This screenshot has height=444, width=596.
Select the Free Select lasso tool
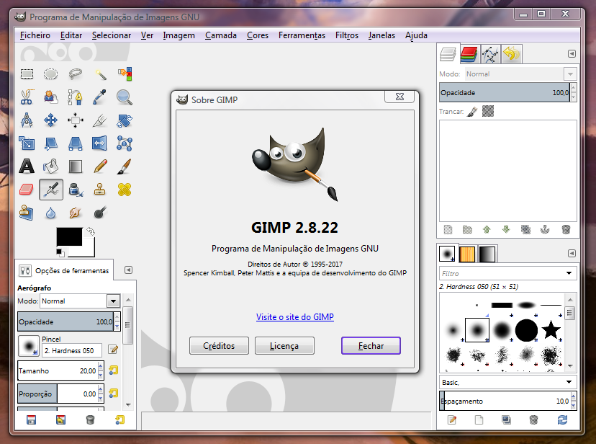click(76, 74)
